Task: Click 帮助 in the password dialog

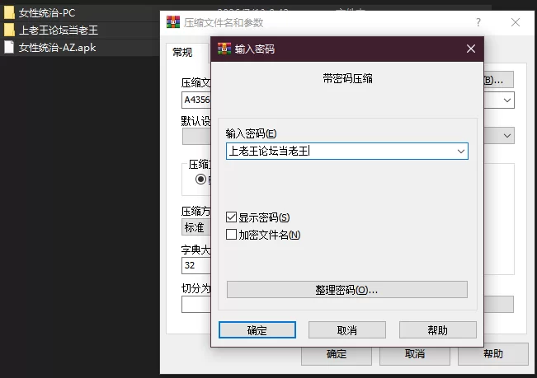Action: [437, 329]
